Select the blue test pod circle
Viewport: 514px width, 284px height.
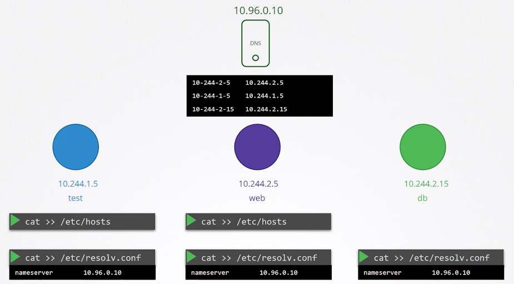point(76,147)
